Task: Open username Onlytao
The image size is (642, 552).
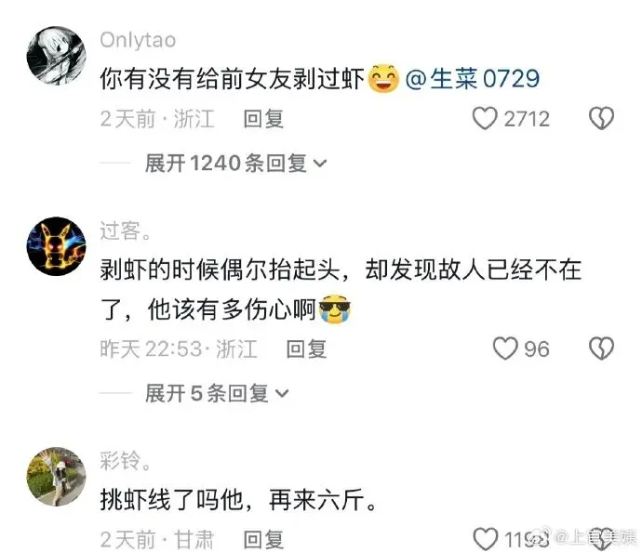Action: [x=138, y=41]
